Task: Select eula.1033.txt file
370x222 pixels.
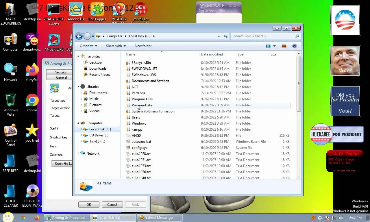Action: [208, 166]
